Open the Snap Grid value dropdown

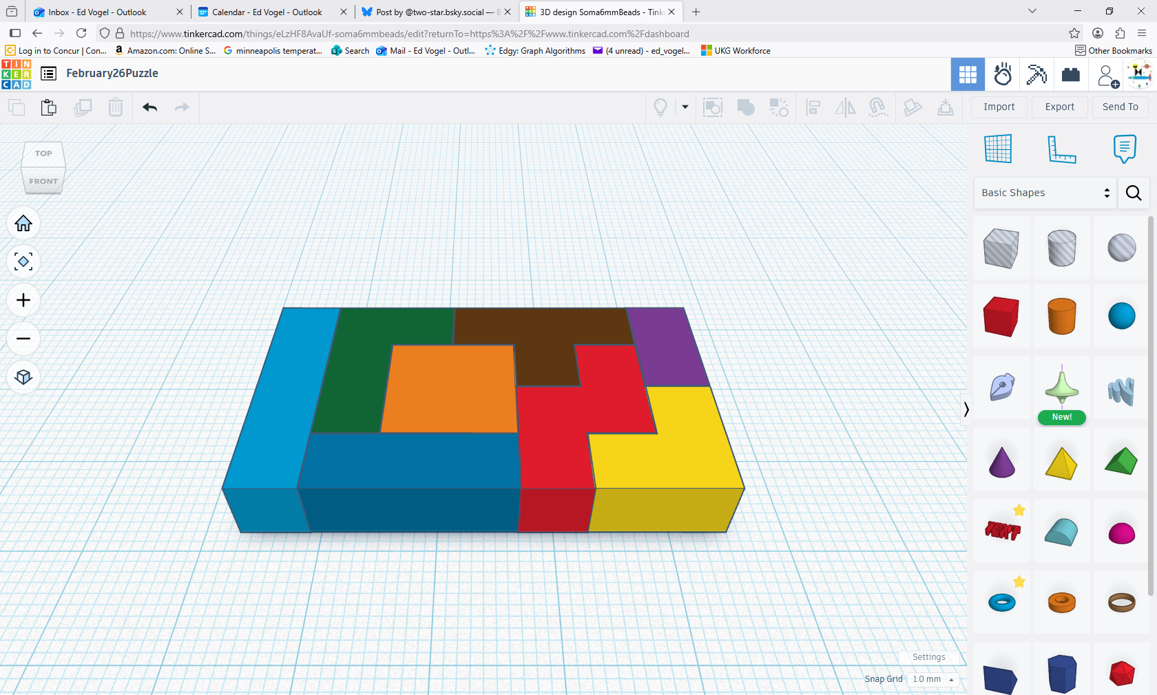(x=932, y=679)
